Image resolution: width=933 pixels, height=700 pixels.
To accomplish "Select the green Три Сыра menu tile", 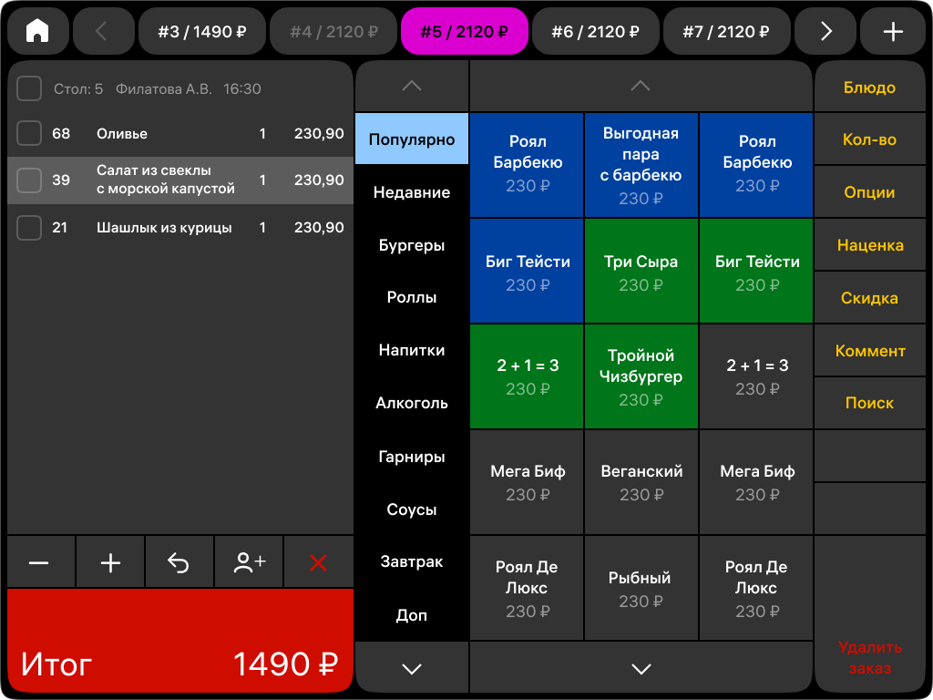I will pos(641,270).
